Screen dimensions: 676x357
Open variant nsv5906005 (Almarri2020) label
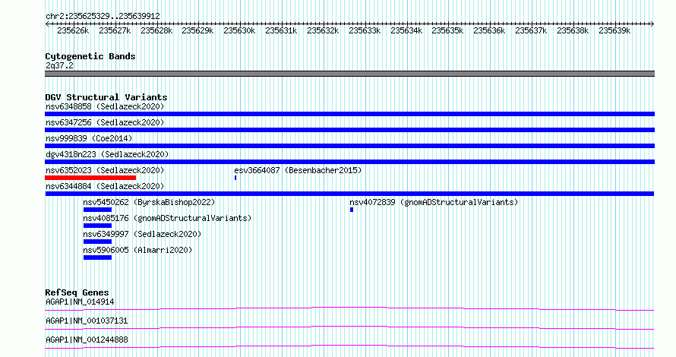(x=137, y=250)
